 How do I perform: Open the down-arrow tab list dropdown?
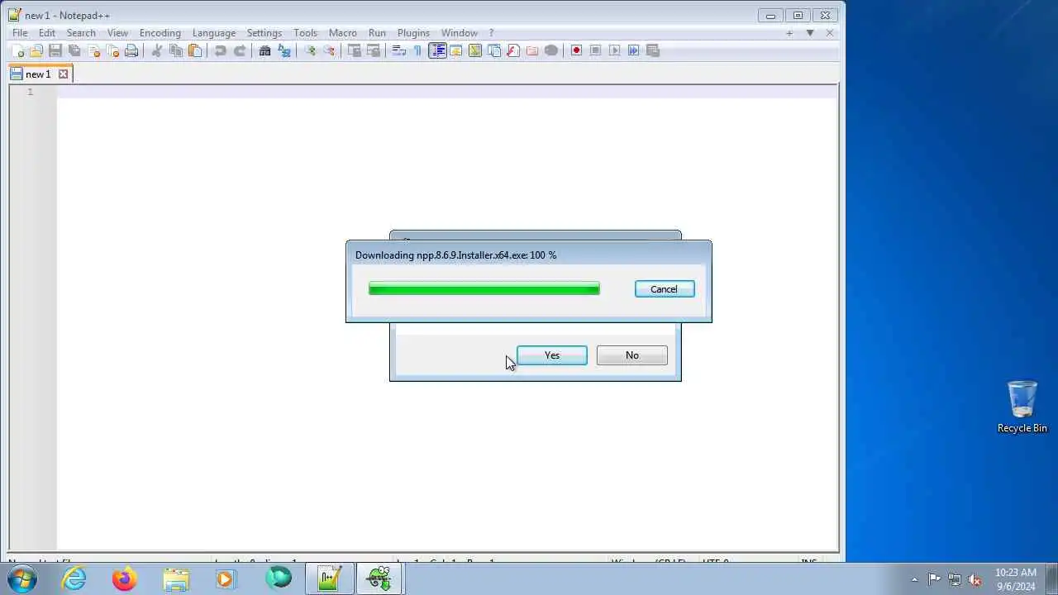point(810,33)
